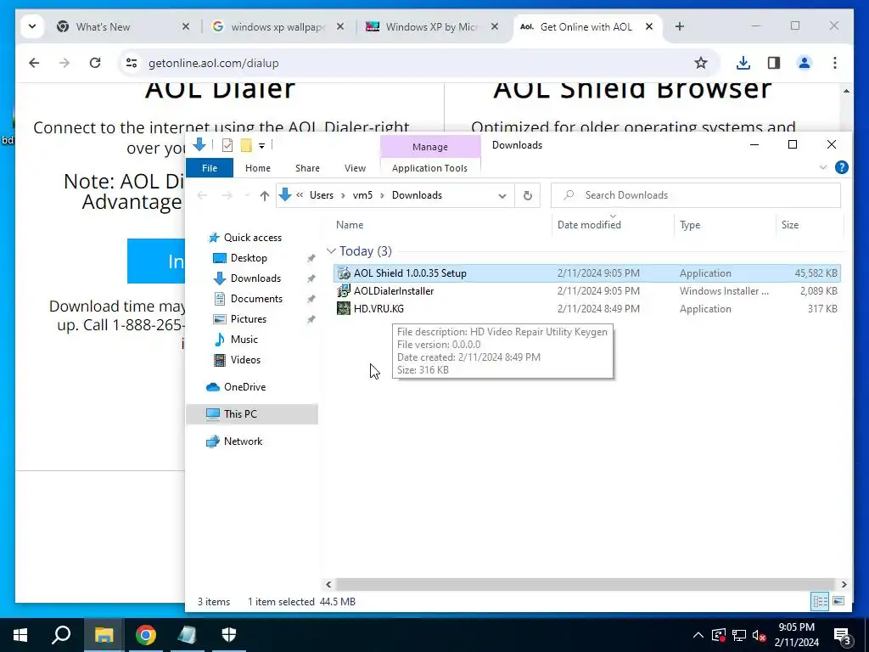869x652 pixels.
Task: Switch to windows xp wallpaper tab
Action: coord(278,26)
